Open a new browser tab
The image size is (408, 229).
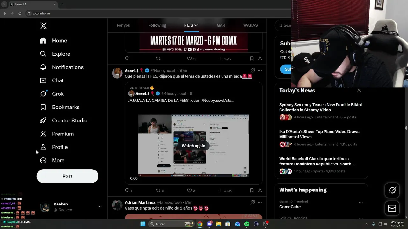62,4
